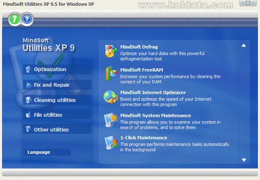The width and height of the screenshot is (260, 180).
Task: Click the icon beside Fix and Repair
Action: (x=28, y=85)
